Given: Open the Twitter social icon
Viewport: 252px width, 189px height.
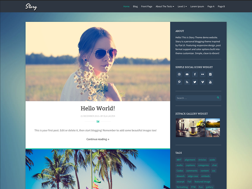Looking at the screenshot, I should tap(195, 82).
